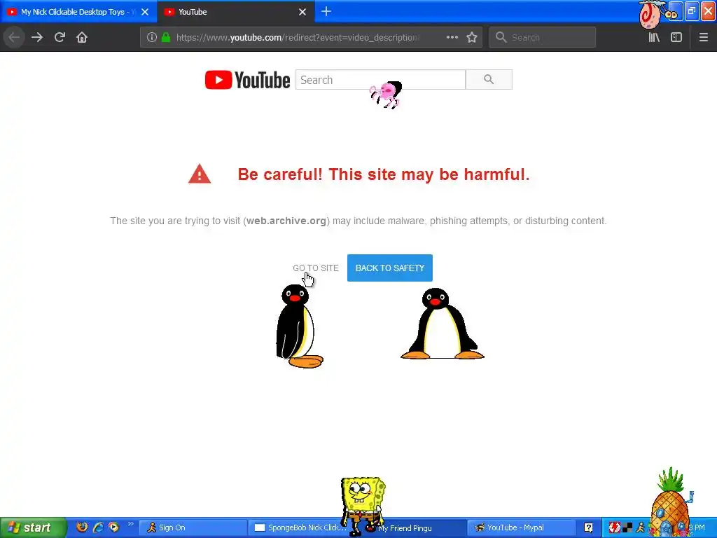The image size is (717, 538).
Task: Bookmark this page with the star icon
Action: (472, 37)
